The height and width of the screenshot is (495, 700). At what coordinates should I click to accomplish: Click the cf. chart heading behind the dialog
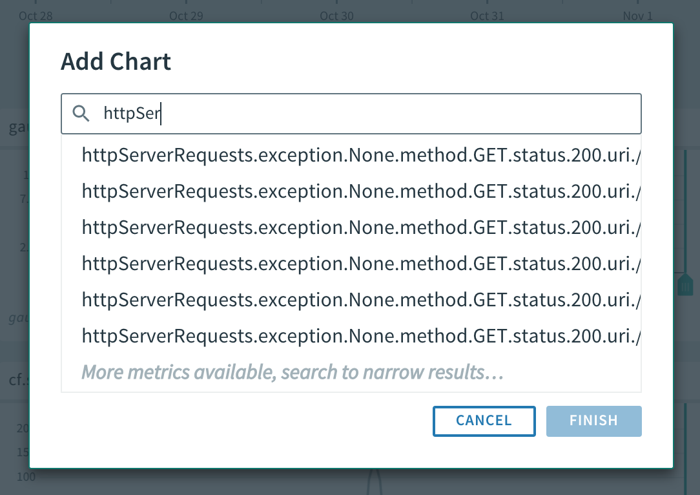click(x=17, y=379)
